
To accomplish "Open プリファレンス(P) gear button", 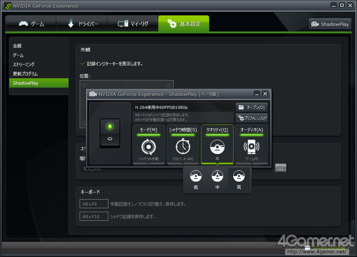I will click(x=252, y=118).
